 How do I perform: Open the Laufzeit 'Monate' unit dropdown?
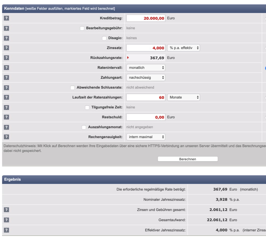(184, 97)
